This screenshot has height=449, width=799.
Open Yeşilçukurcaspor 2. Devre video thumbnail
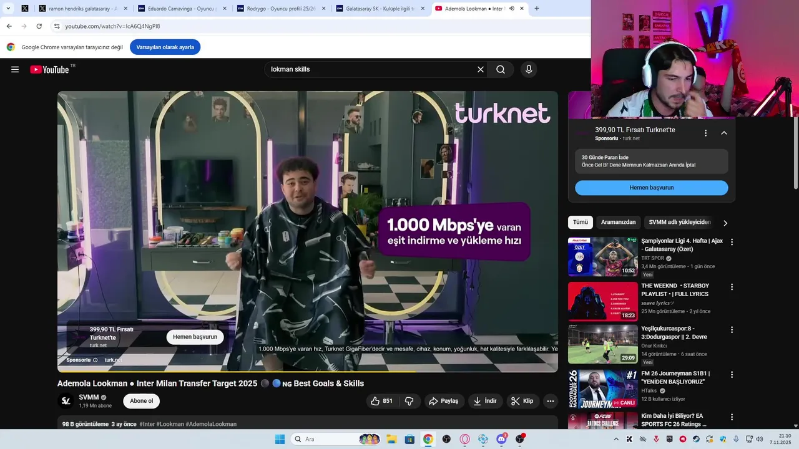click(602, 344)
